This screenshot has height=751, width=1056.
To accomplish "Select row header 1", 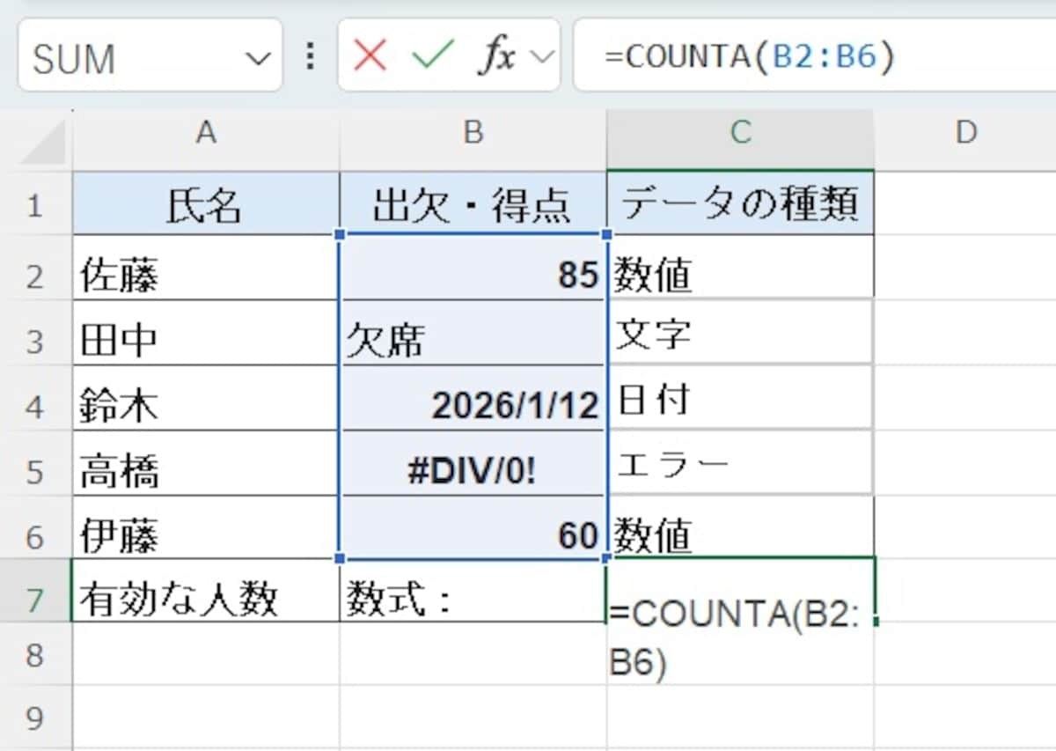I will click(x=35, y=203).
